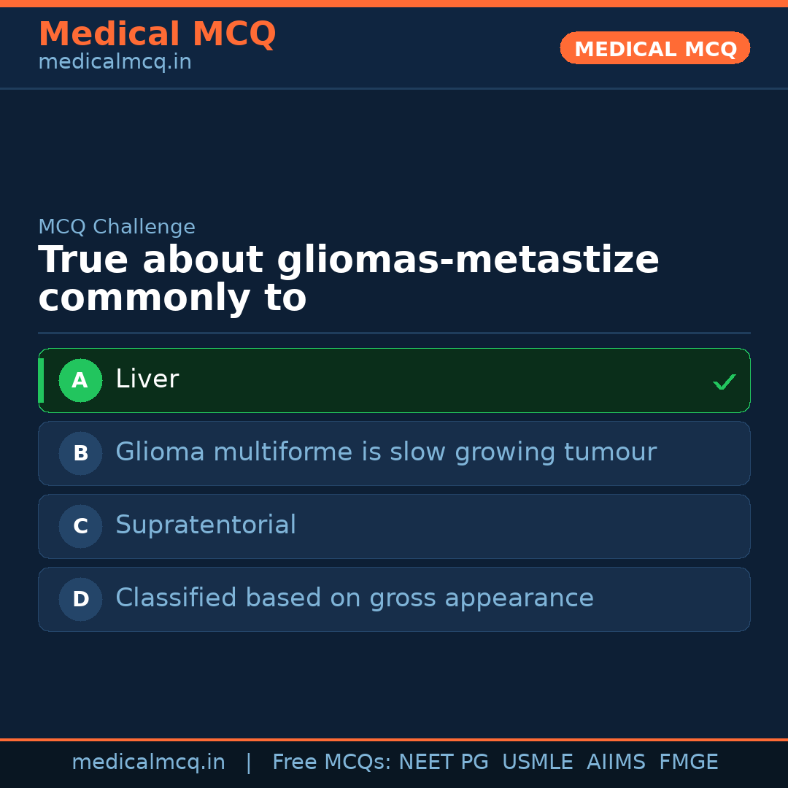
Task: Click the USMLE footer text
Action: [537, 762]
